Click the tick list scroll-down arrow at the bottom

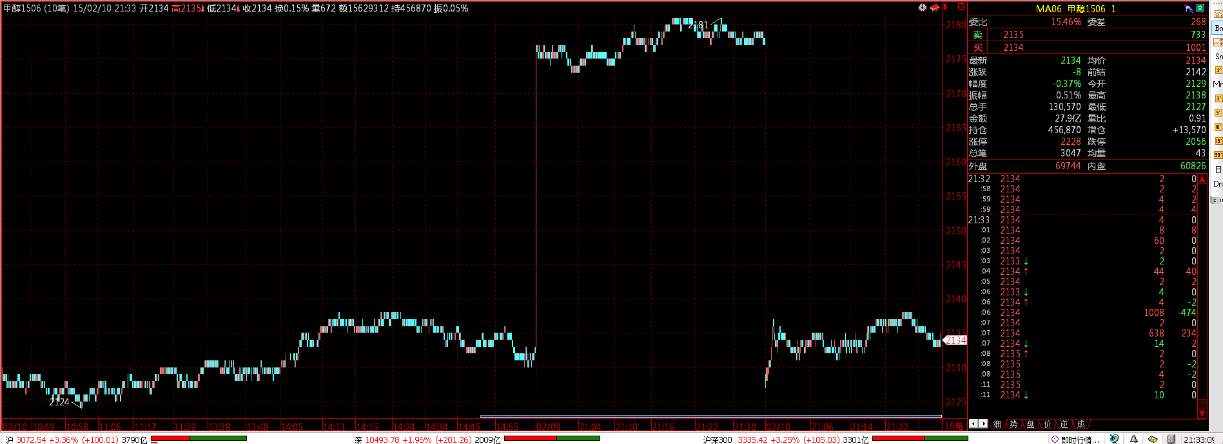pyautogui.click(x=1202, y=413)
